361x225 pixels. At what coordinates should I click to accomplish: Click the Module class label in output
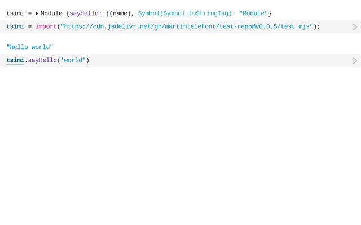pos(51,13)
